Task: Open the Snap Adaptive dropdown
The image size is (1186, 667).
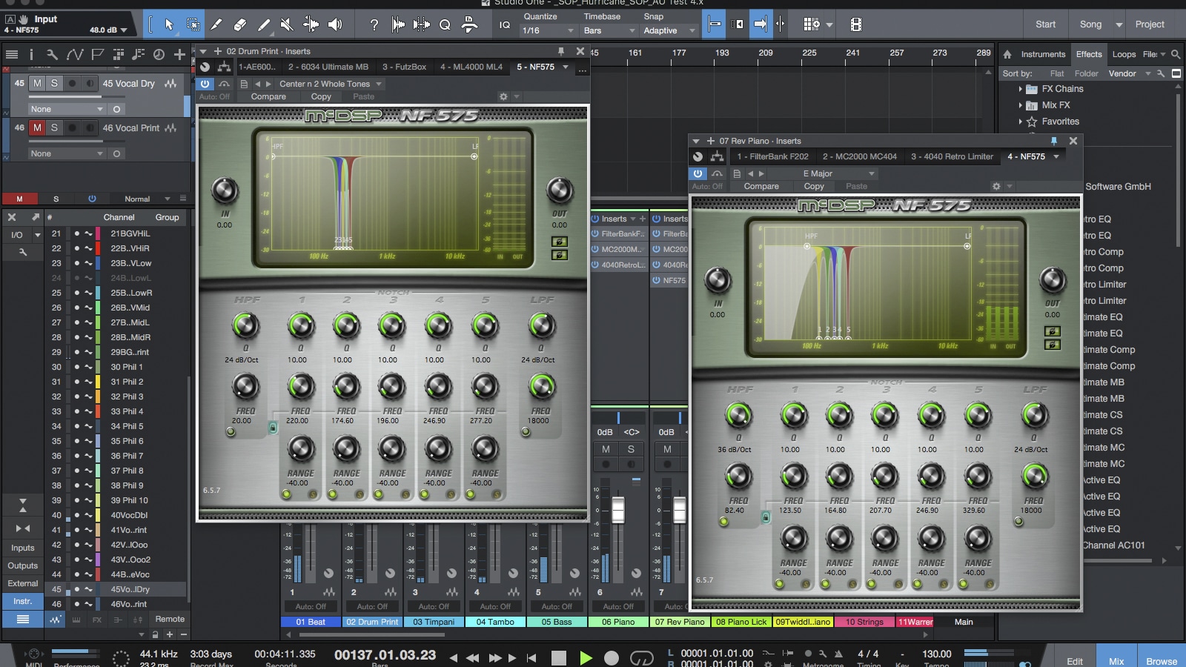Action: (669, 30)
